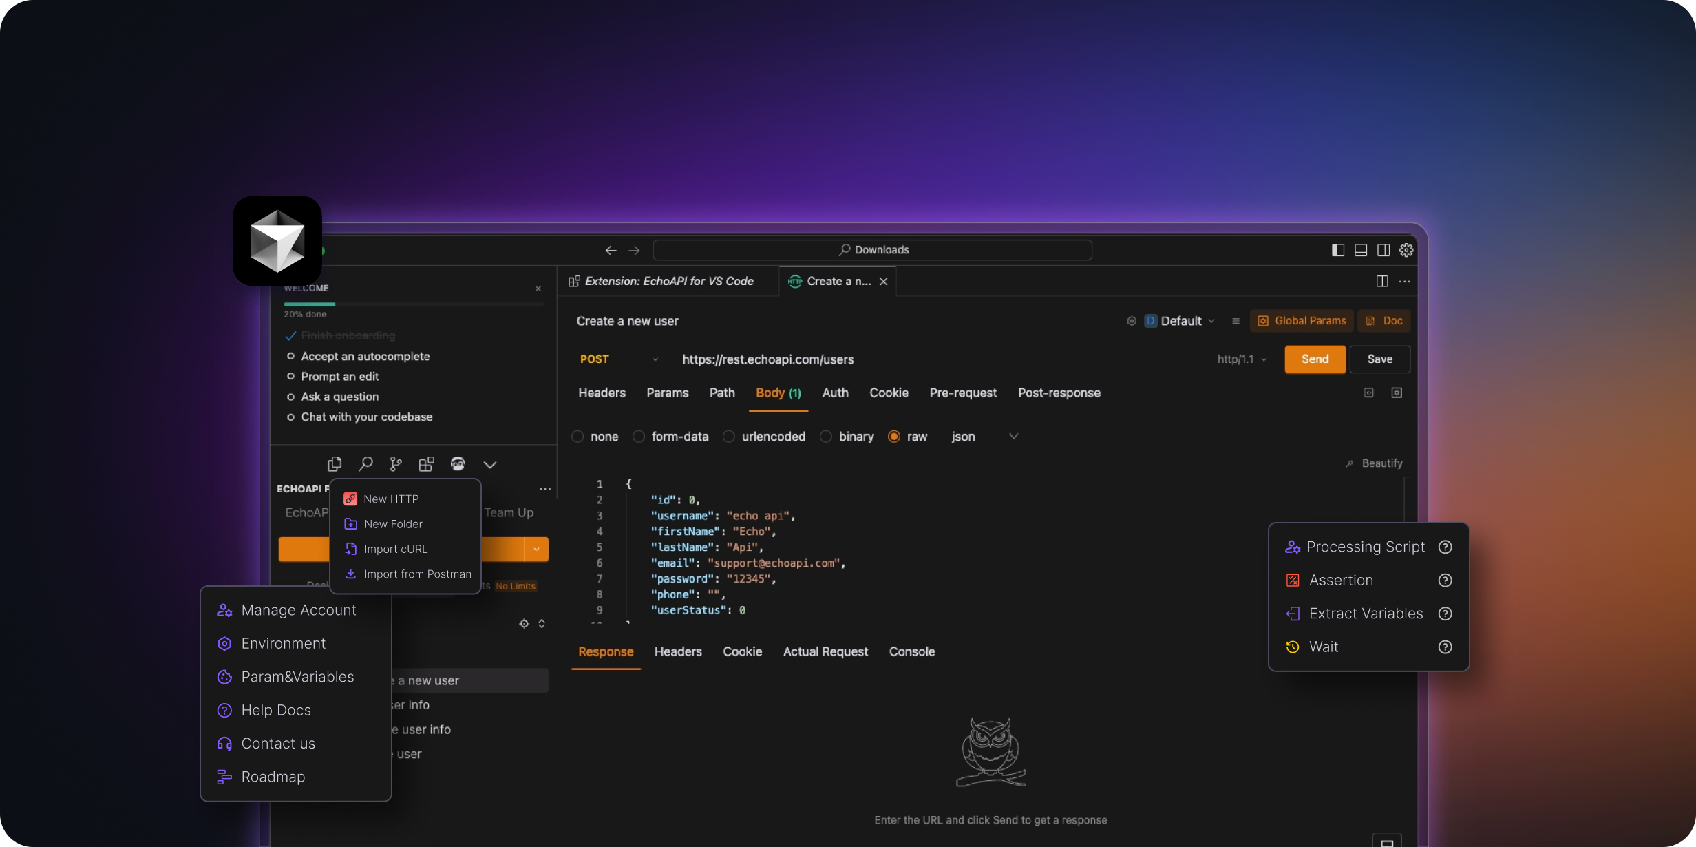The image size is (1696, 847).
Task: Open the Default environment dropdown
Action: [1180, 321]
